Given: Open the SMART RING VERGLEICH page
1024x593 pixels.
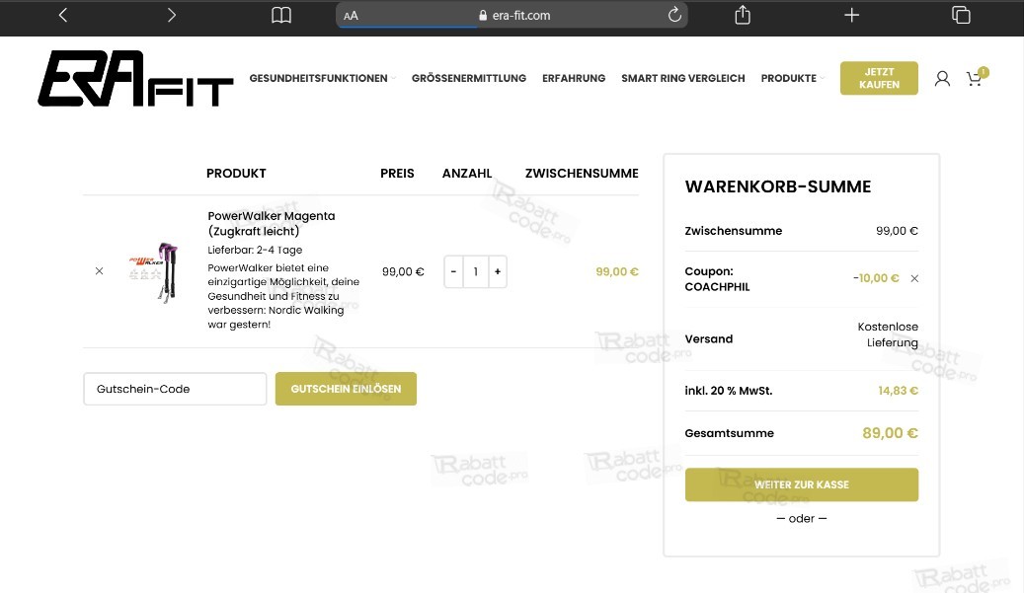Looking at the screenshot, I should click(x=683, y=78).
